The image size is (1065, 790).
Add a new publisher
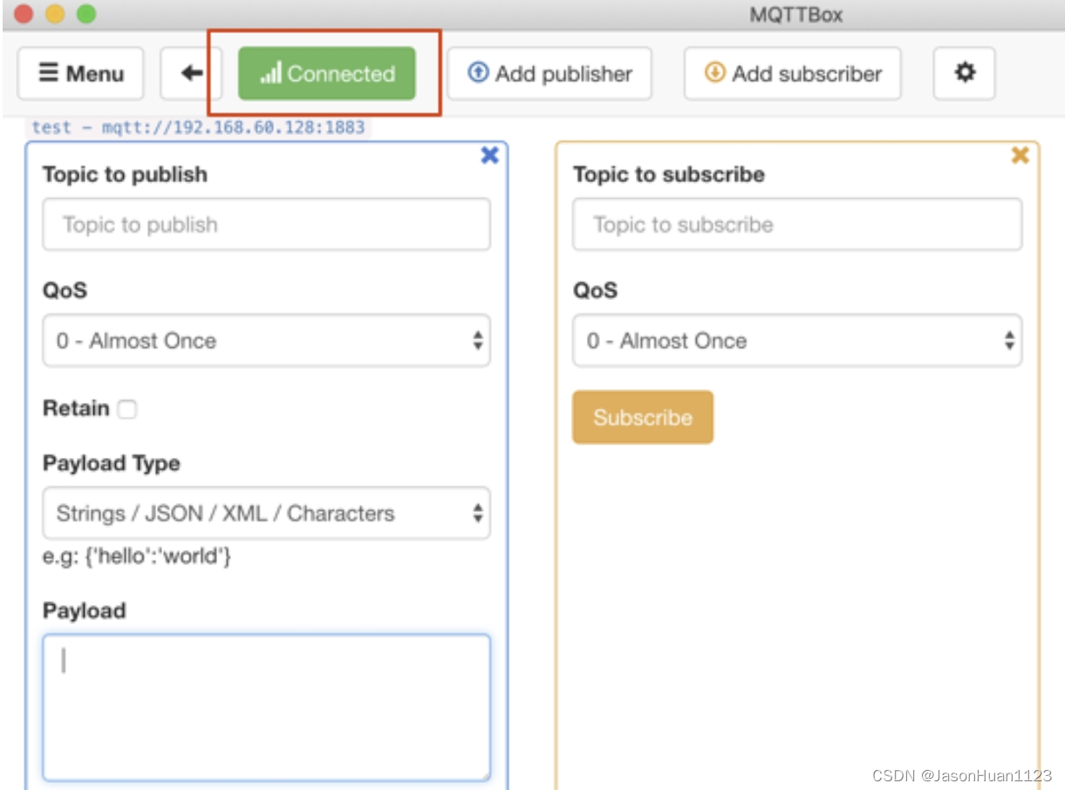pos(550,74)
